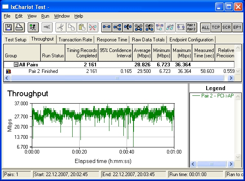Click the Minimum (Mbps) column header
Image resolution: width=245 pixels, height=181 pixels.
click(x=162, y=53)
